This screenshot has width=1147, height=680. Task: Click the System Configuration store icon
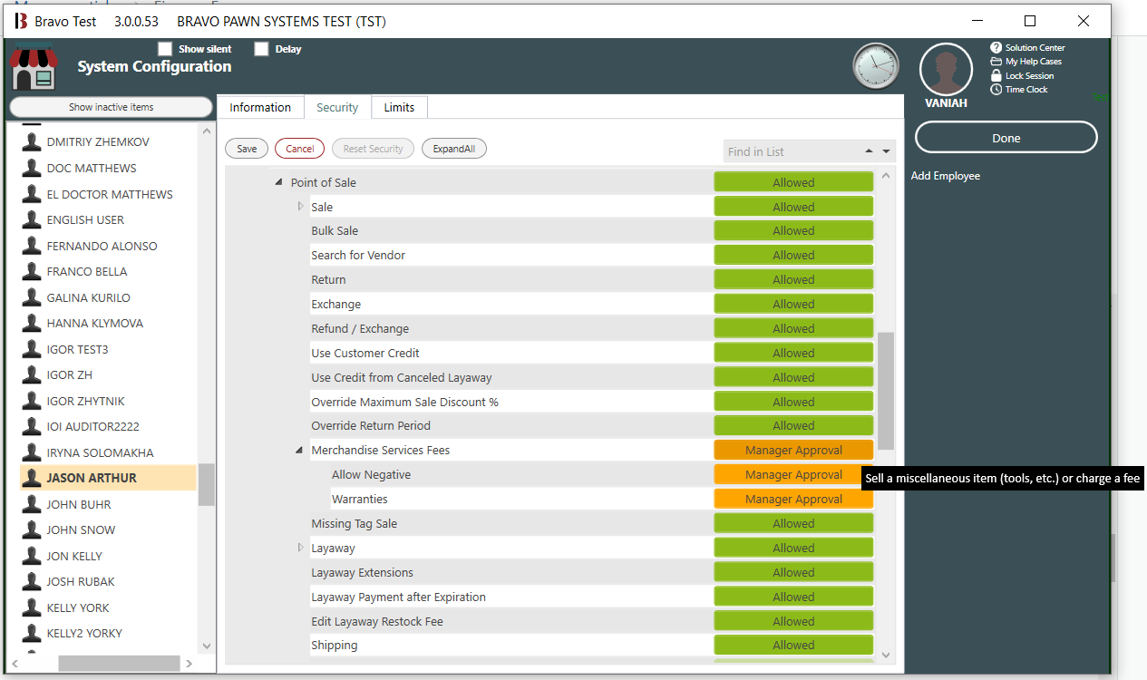[34, 69]
